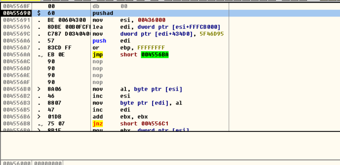The height and width of the screenshot is (165, 340).
Task: Click the dump address 00456000
Action: tap(17, 163)
